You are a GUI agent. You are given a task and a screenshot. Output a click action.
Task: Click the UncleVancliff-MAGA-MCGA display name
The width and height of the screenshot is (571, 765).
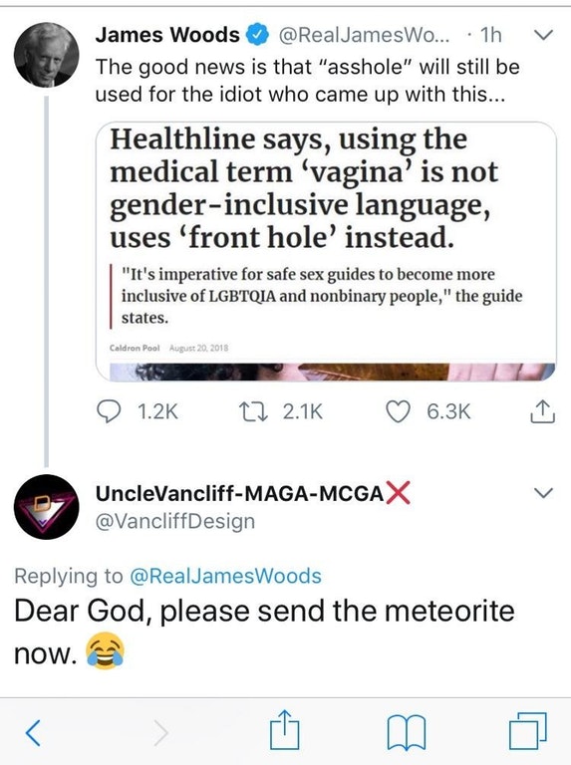(239, 493)
